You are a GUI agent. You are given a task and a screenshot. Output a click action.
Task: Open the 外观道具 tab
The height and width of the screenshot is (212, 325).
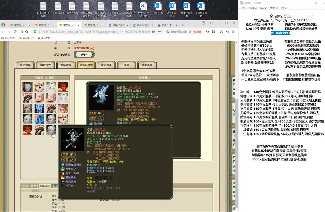(x=147, y=65)
